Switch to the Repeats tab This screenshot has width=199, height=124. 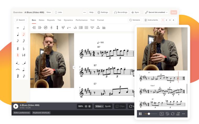pyautogui.click(x=51, y=20)
